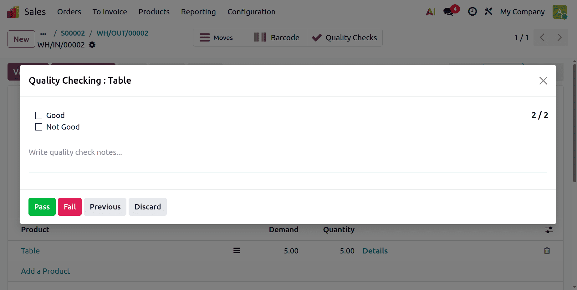The height and width of the screenshot is (290, 577).
Task: Click the page vertical scrollbar
Action: click(x=574, y=123)
